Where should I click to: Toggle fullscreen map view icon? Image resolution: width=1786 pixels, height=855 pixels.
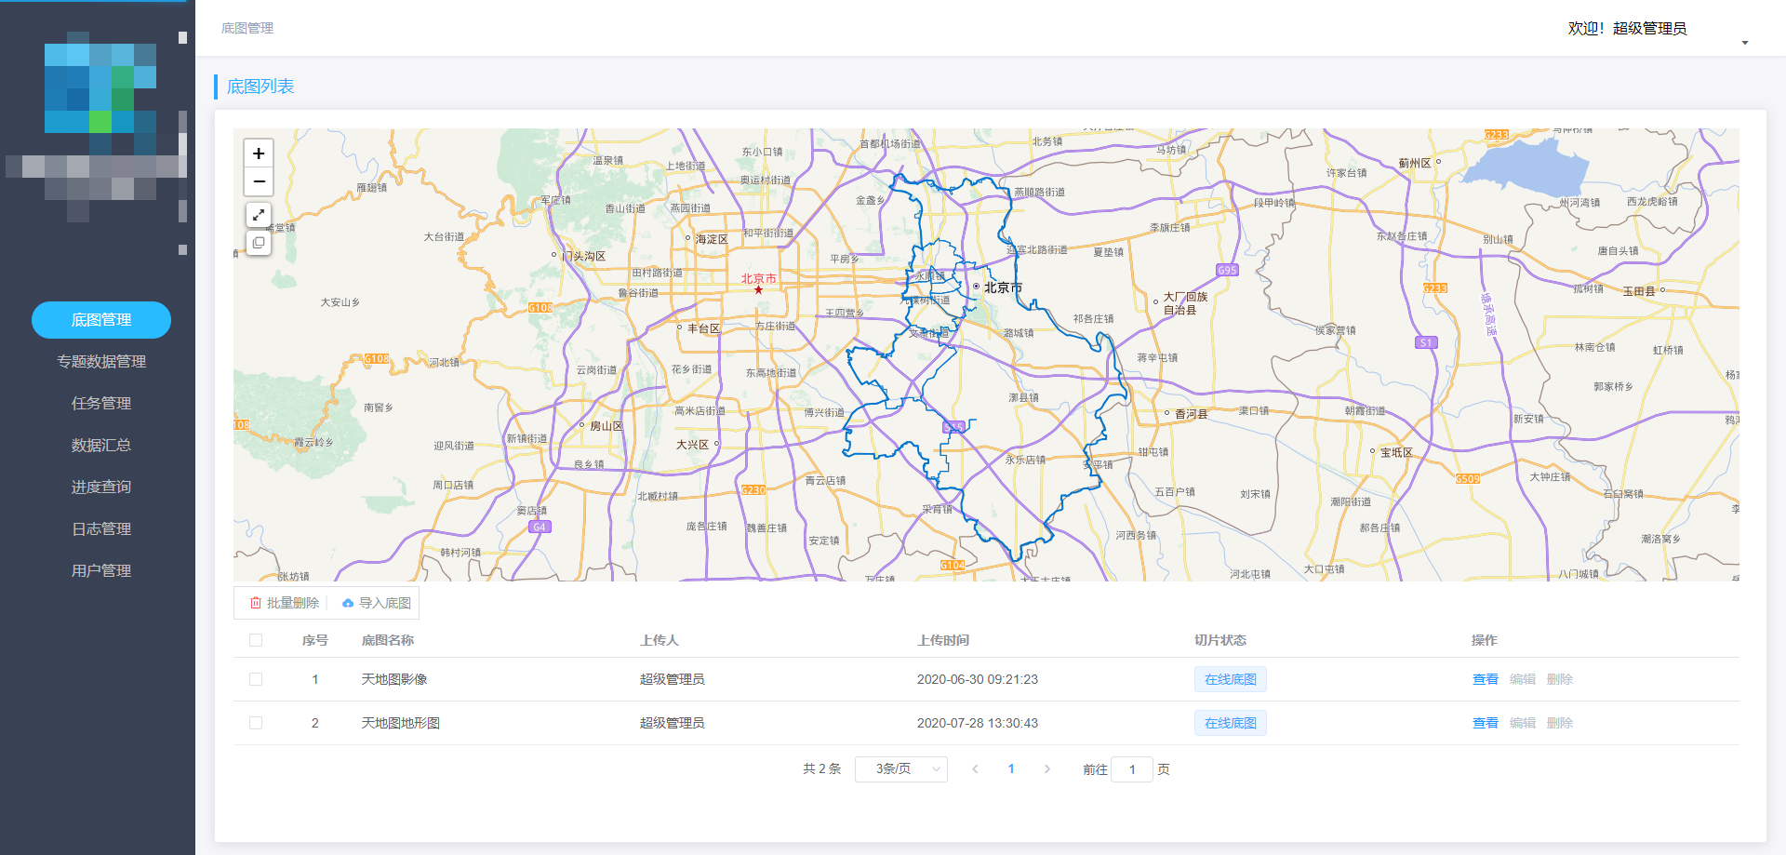pyautogui.click(x=259, y=215)
